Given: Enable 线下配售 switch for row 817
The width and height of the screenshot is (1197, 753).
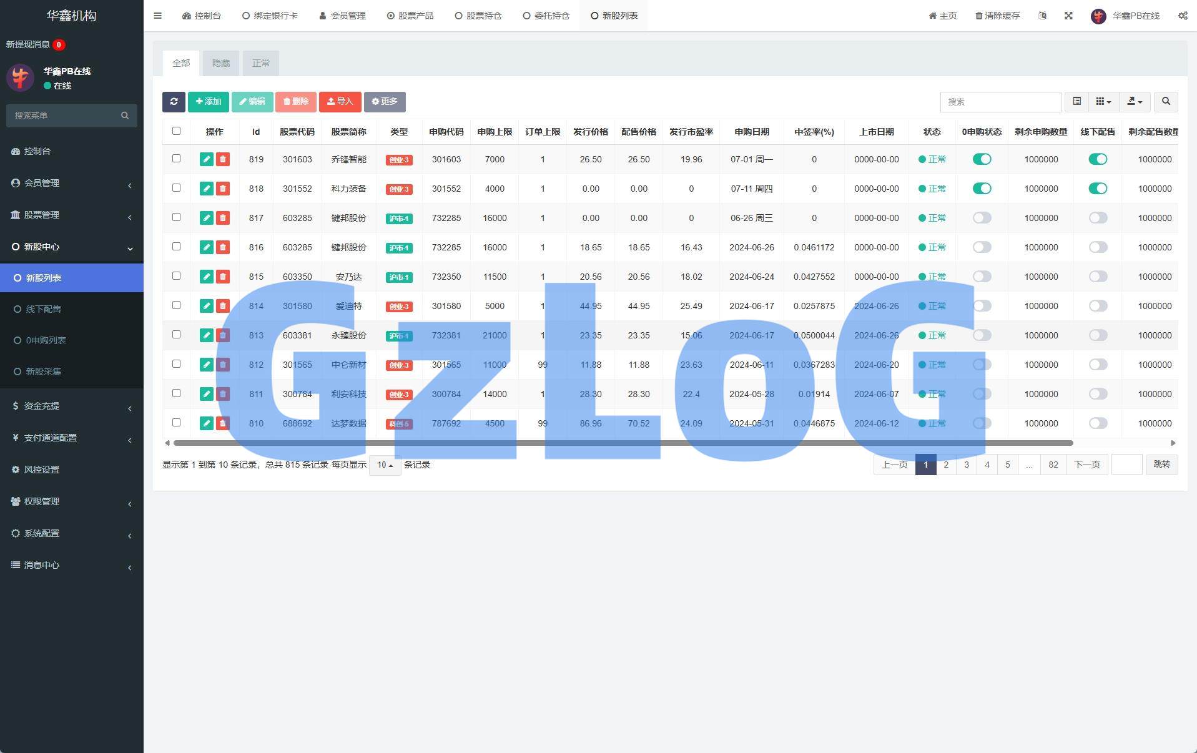Looking at the screenshot, I should coord(1098,218).
